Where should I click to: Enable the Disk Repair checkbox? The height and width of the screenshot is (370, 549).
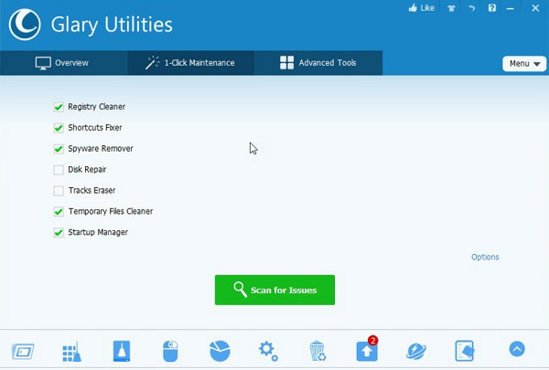(x=59, y=170)
